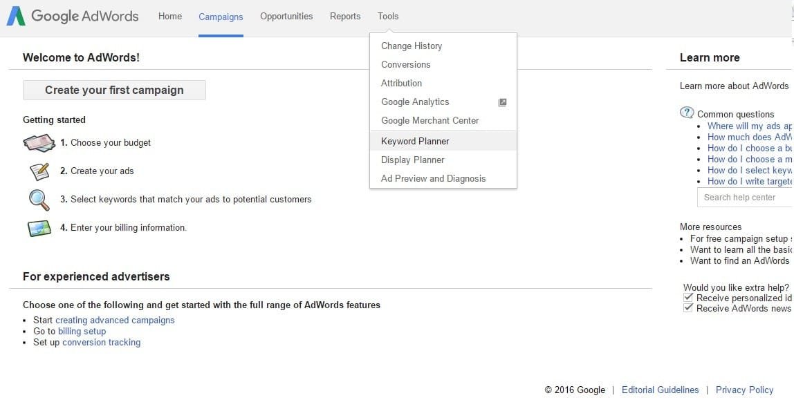Focus the Search help center field
The image size is (794, 420).
point(746,198)
